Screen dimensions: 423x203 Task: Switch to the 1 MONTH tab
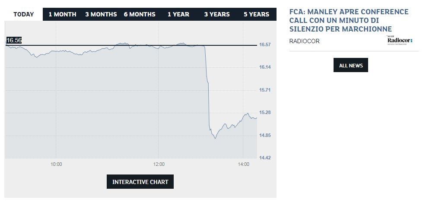pos(62,14)
